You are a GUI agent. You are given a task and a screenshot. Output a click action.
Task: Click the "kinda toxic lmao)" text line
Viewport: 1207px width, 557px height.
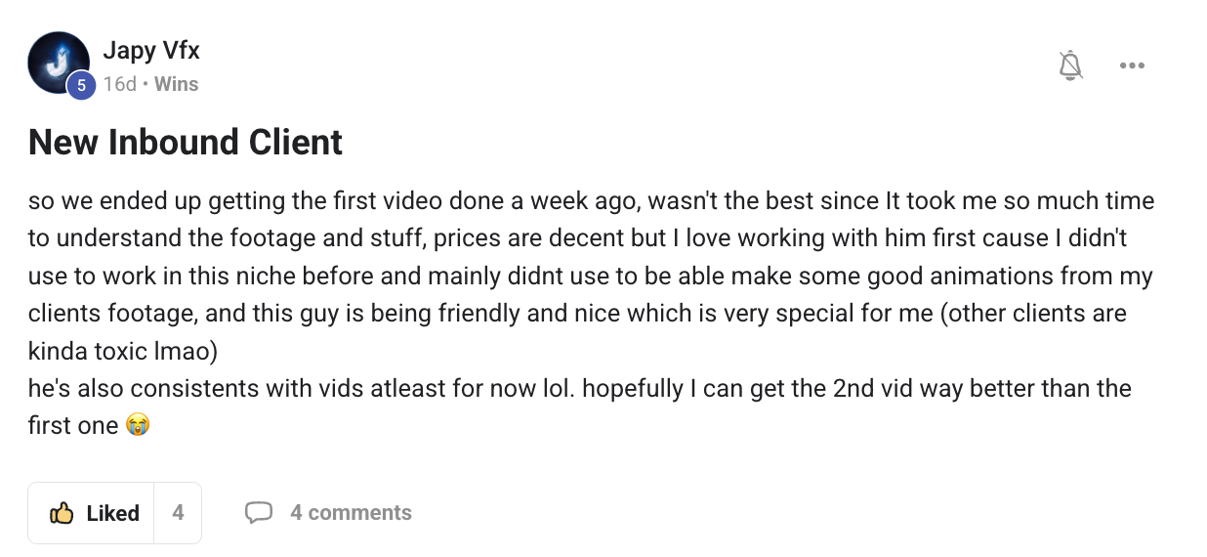(122, 351)
